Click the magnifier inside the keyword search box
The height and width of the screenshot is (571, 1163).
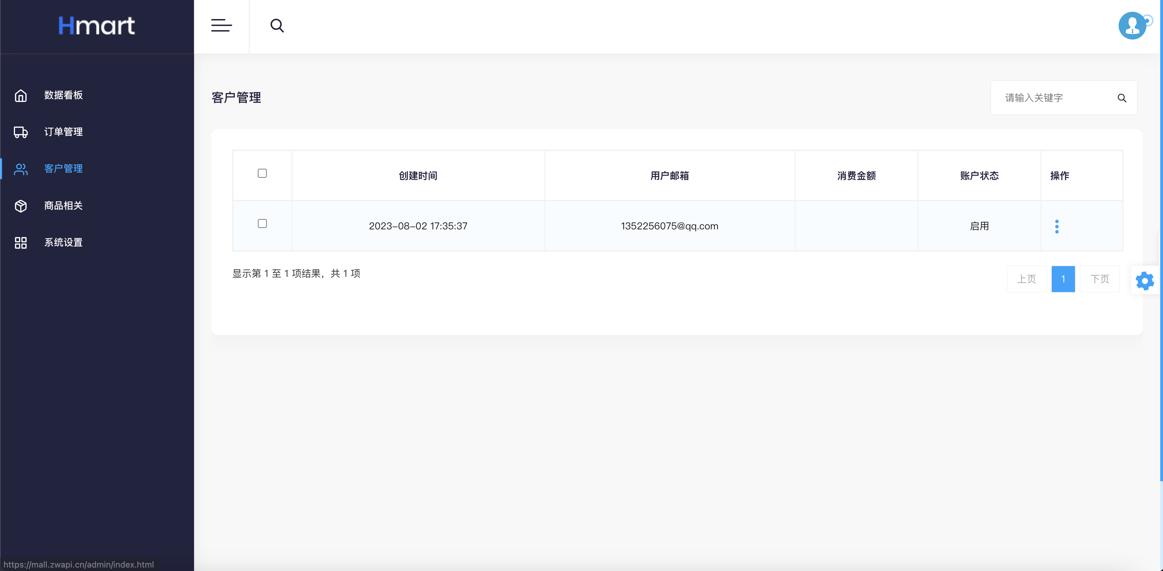(x=1122, y=98)
